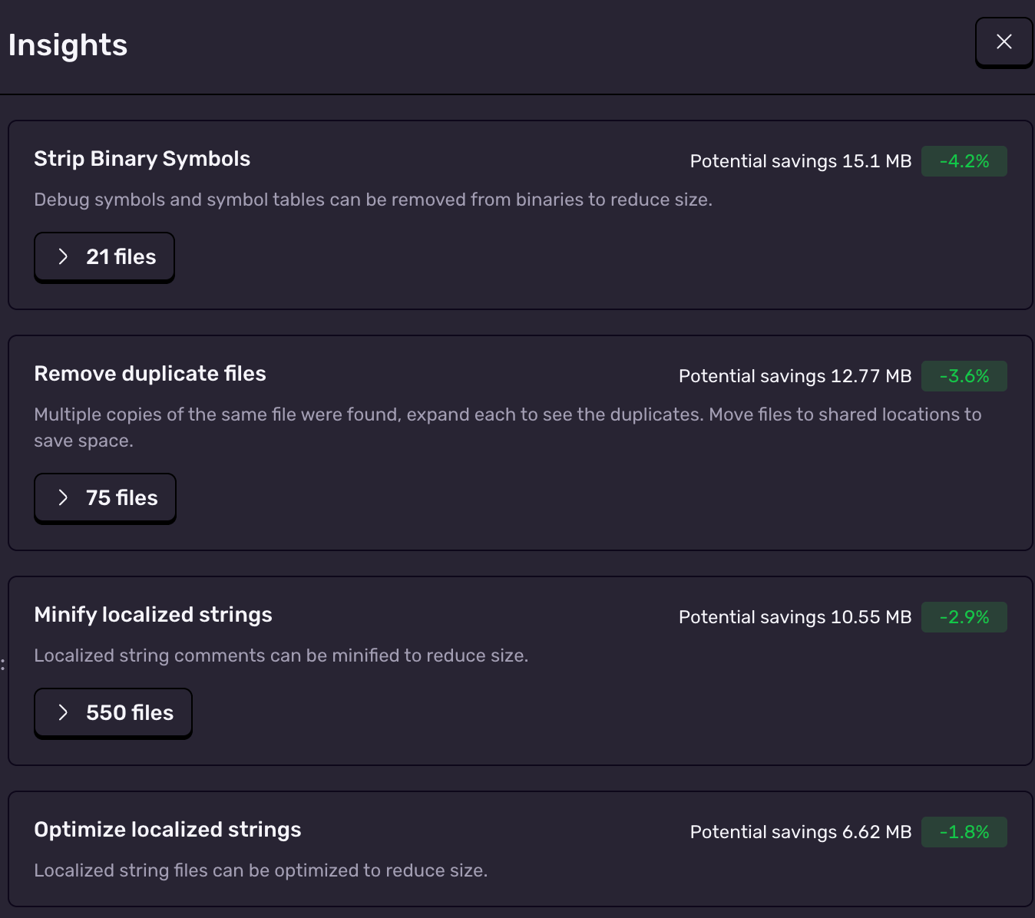Click the -2.9% badge on Minify localized strings
The height and width of the screenshot is (918, 1035).
964,616
